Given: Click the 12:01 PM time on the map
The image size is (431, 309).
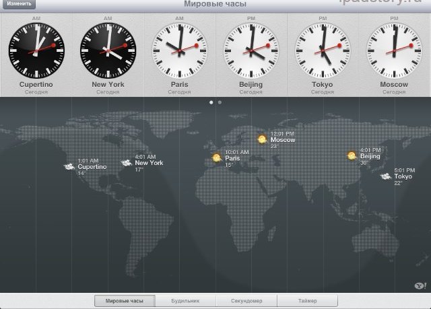Looking at the screenshot, I should [x=282, y=134].
